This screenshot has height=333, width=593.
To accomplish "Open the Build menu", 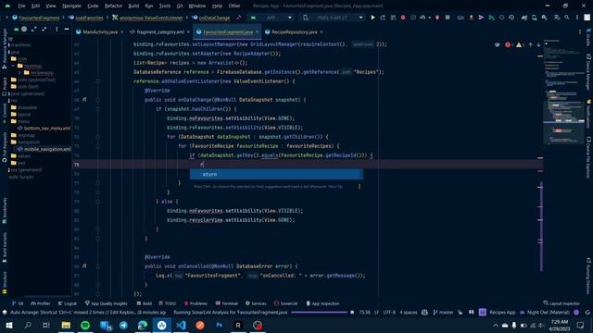I will click(133, 6).
